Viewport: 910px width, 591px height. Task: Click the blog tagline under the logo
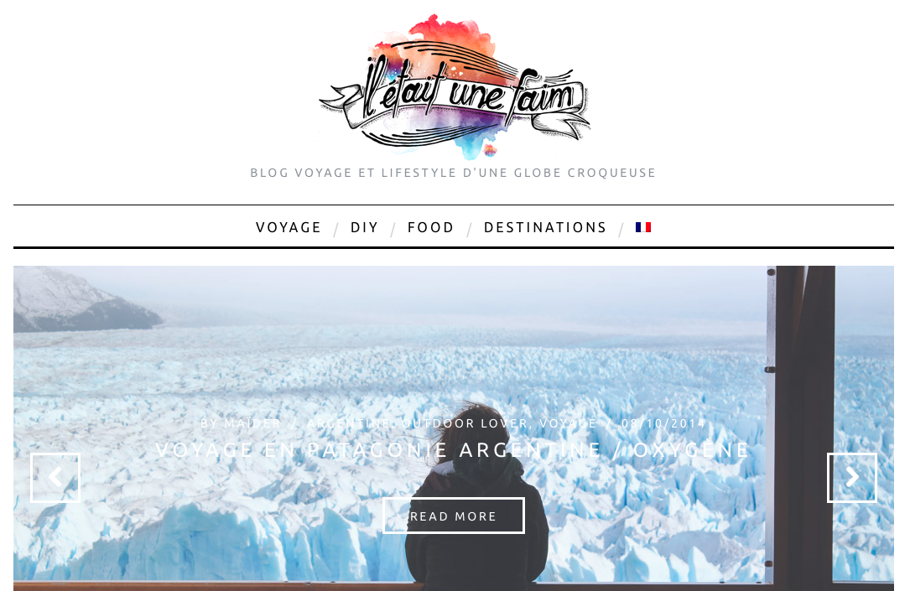pyautogui.click(x=453, y=173)
